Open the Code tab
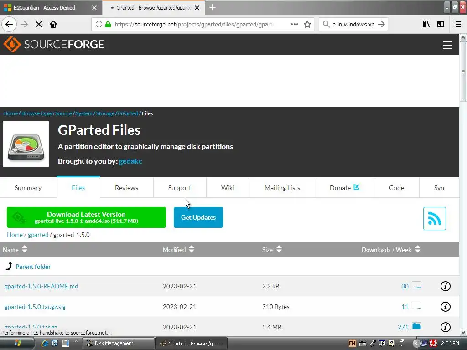The image size is (467, 350). click(x=396, y=188)
